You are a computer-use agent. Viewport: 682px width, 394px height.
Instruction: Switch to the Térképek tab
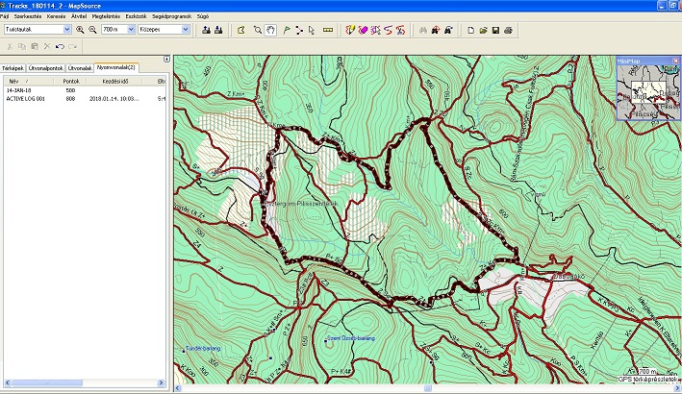click(x=13, y=68)
